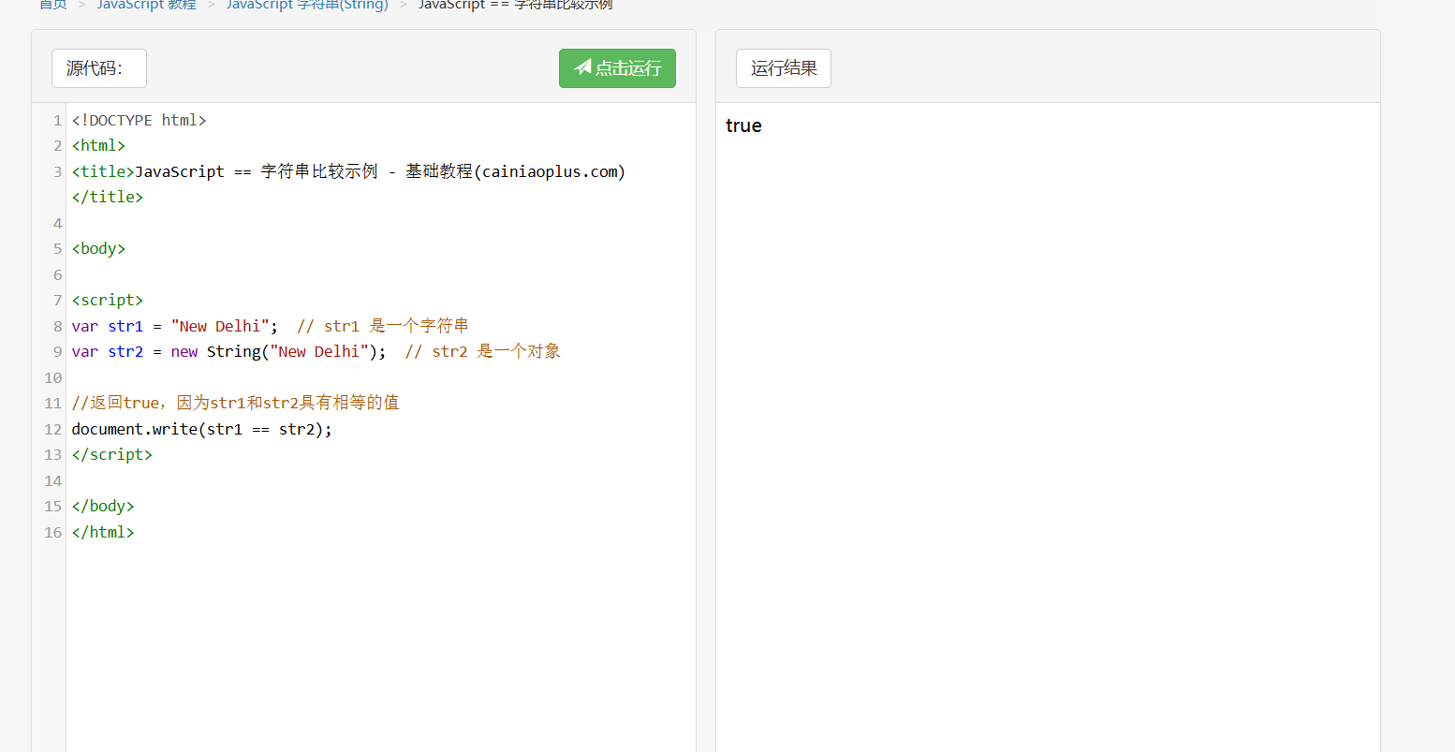1455x752 pixels.
Task: Open 首页 breadcrumb link
Action: tap(53, 5)
